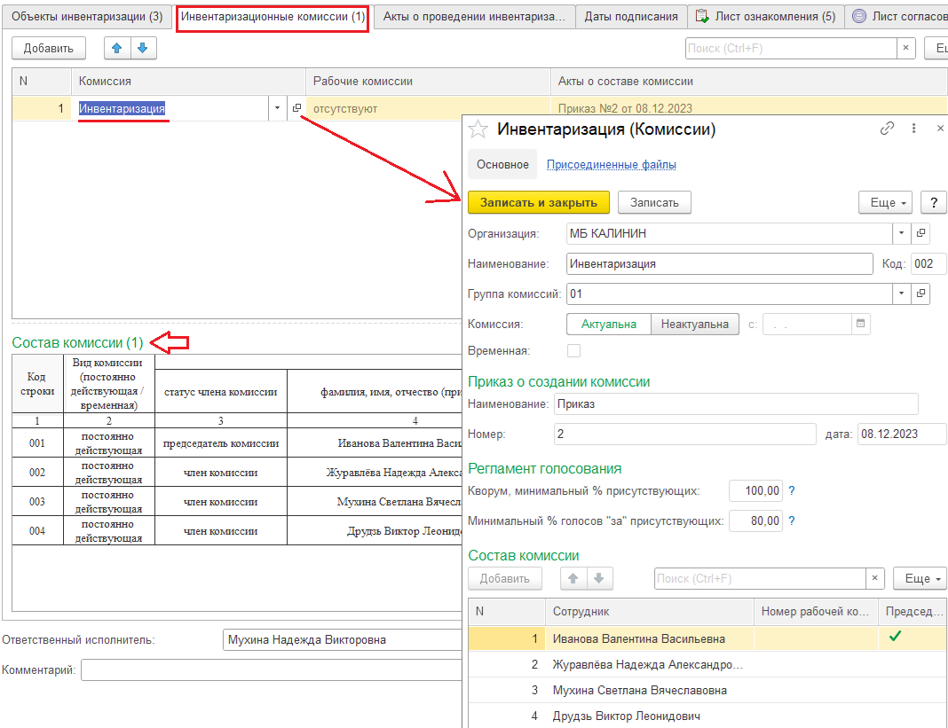Open the МБ КАЛИНИН organization record

(920, 233)
